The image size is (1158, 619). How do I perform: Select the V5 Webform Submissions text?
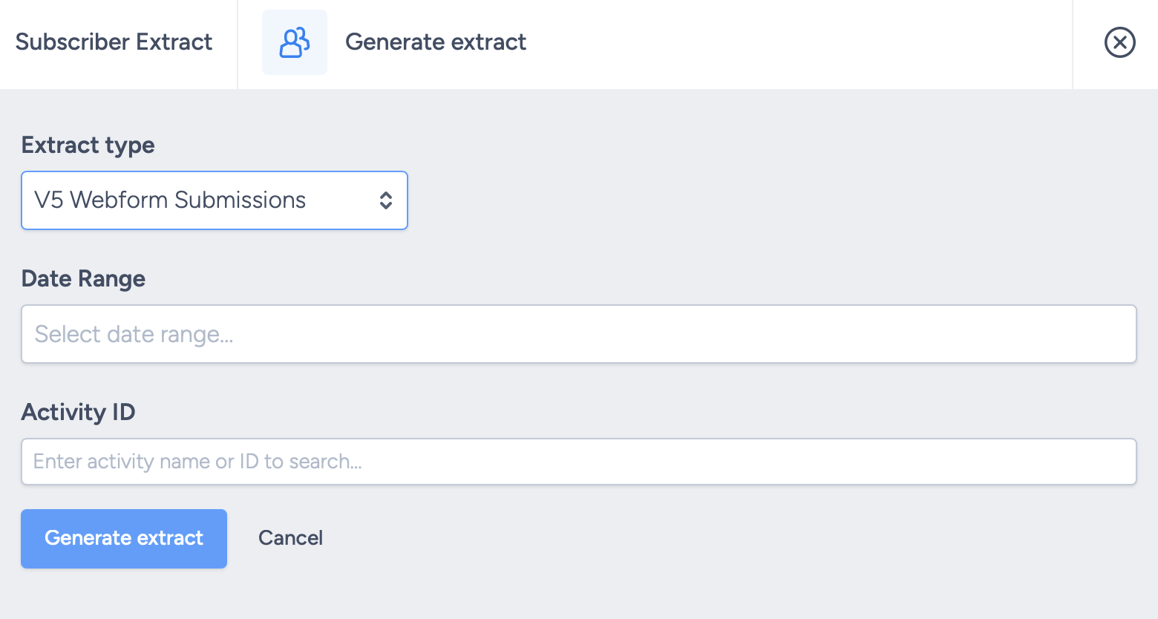click(x=170, y=200)
